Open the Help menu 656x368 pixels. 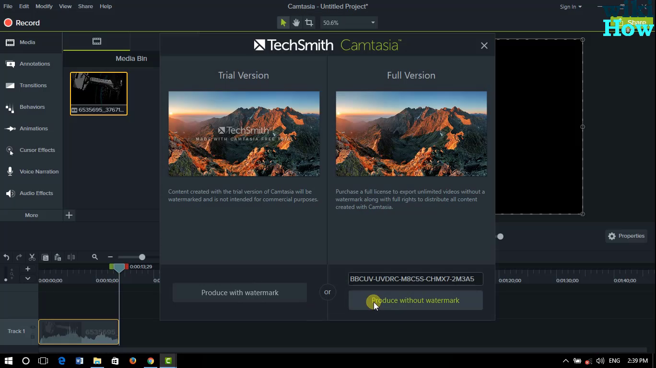click(x=105, y=6)
